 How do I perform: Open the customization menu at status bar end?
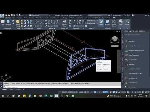tap(148, 92)
